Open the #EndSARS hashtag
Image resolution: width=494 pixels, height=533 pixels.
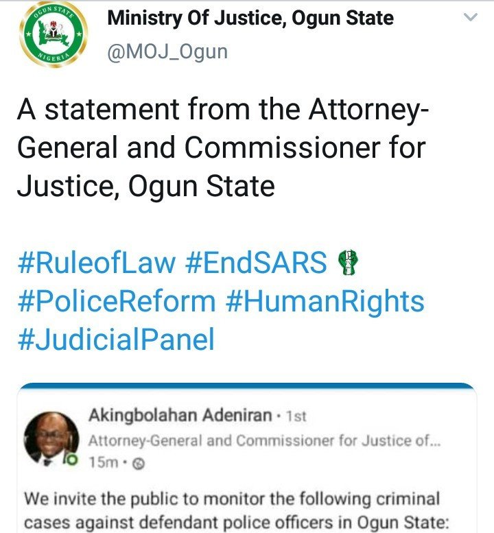[x=257, y=262]
